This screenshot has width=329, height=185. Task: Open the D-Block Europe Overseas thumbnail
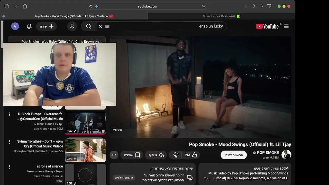[x=85, y=123]
